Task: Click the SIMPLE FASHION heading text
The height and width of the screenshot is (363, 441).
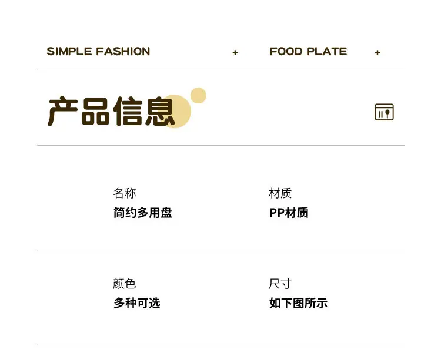Action: (x=98, y=52)
